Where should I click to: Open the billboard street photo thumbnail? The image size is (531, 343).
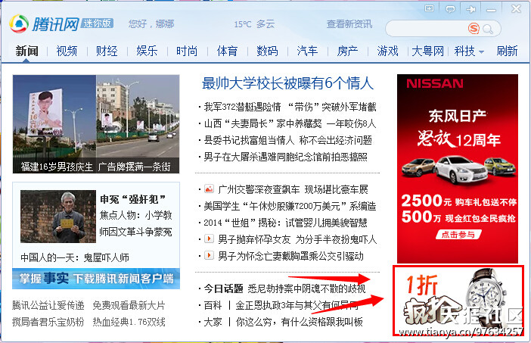[x=96, y=124]
